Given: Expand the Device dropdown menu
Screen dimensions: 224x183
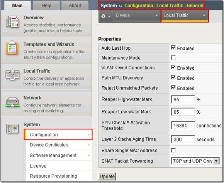Looking at the screenshot, I should (x=137, y=15).
